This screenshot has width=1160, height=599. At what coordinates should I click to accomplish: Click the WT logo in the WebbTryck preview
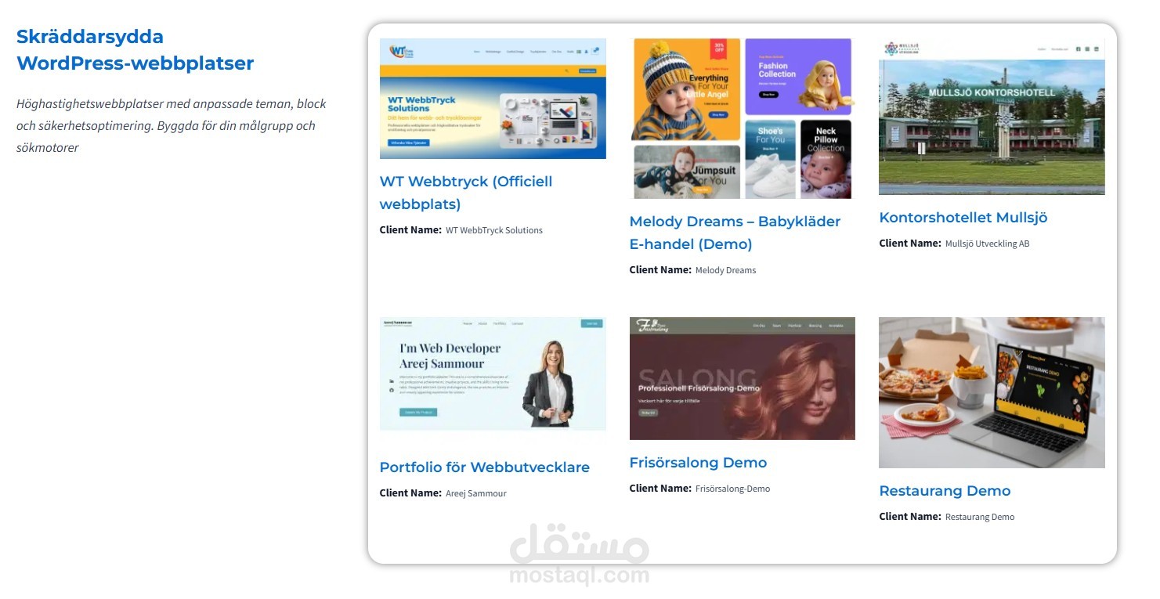(x=402, y=52)
